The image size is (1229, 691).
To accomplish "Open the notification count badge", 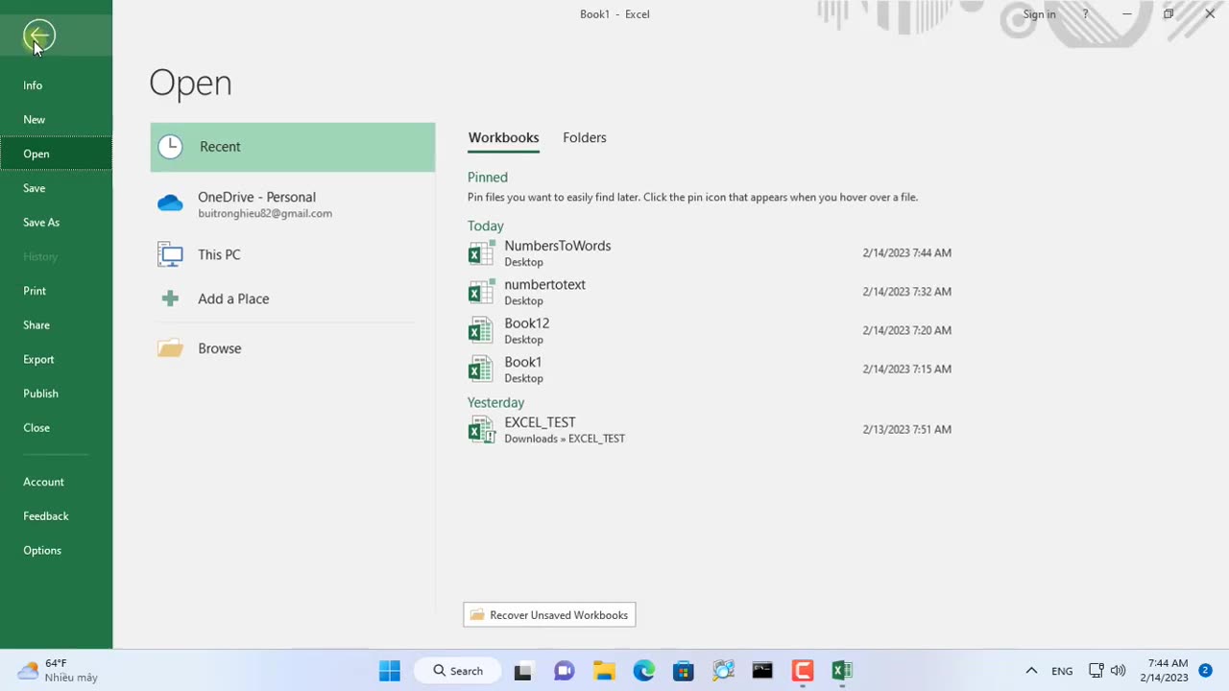I will [x=1205, y=670].
